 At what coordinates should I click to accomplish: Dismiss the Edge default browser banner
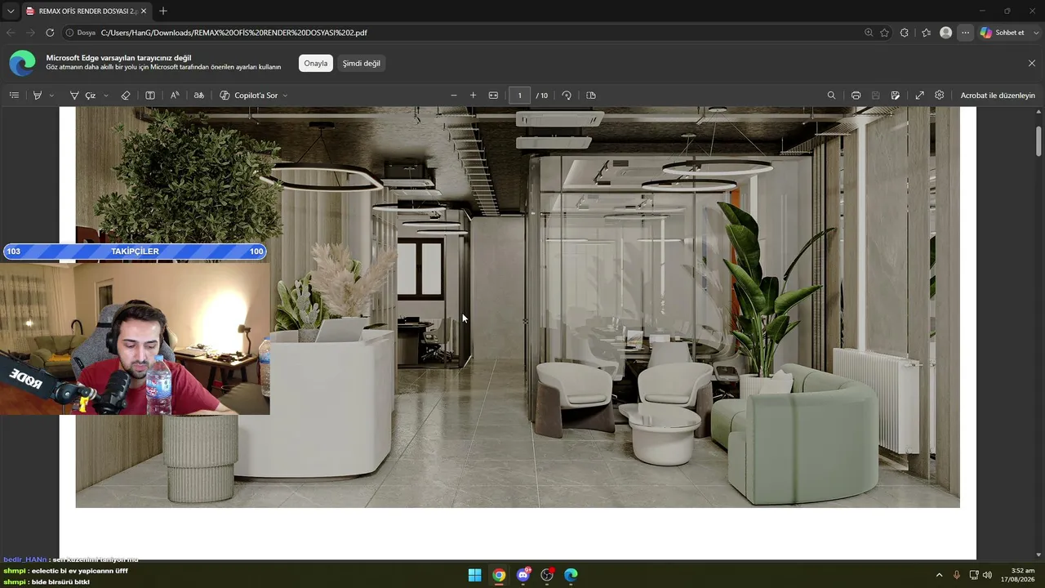pos(1032,63)
